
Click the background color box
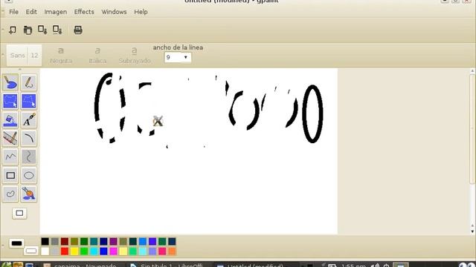pos(31,251)
